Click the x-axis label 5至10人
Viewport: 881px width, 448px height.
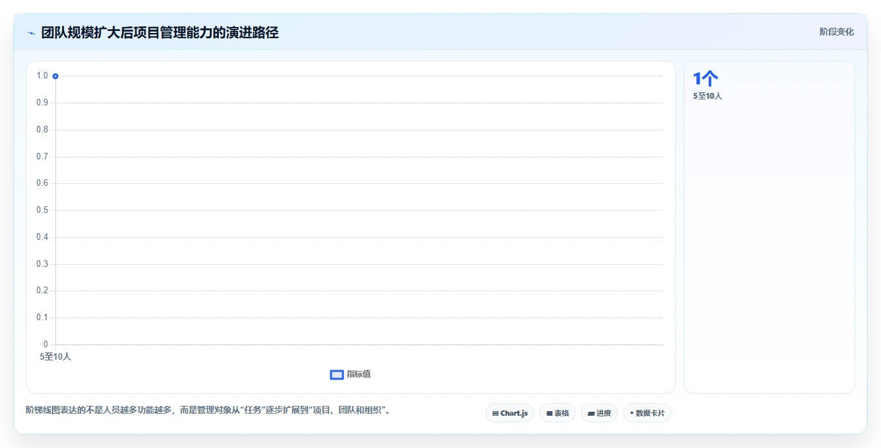55,356
